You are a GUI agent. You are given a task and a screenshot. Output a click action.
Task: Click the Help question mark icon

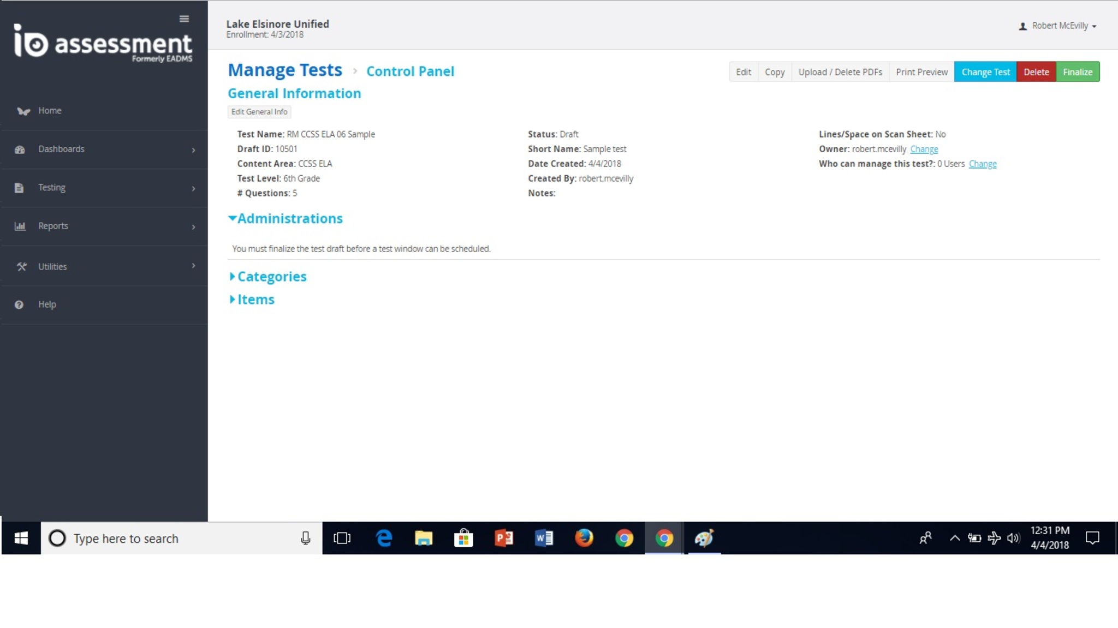click(19, 304)
